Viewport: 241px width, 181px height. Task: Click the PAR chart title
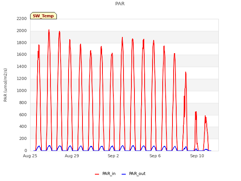120,3
